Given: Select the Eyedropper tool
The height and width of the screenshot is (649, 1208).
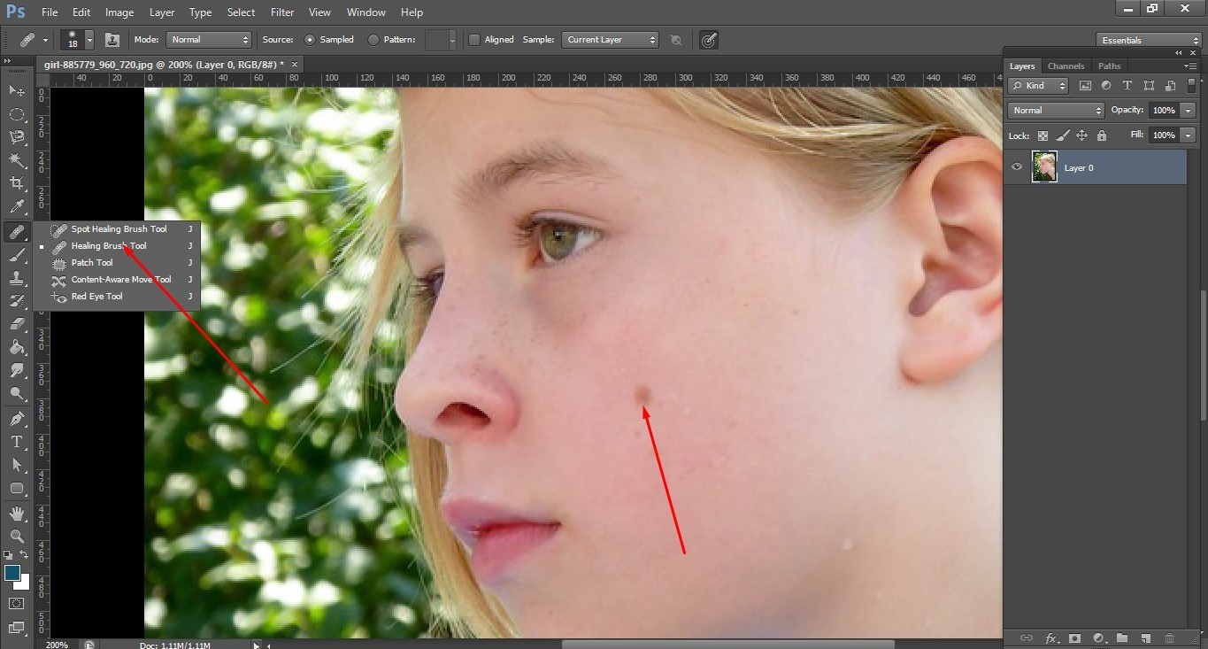Looking at the screenshot, I should tap(17, 206).
